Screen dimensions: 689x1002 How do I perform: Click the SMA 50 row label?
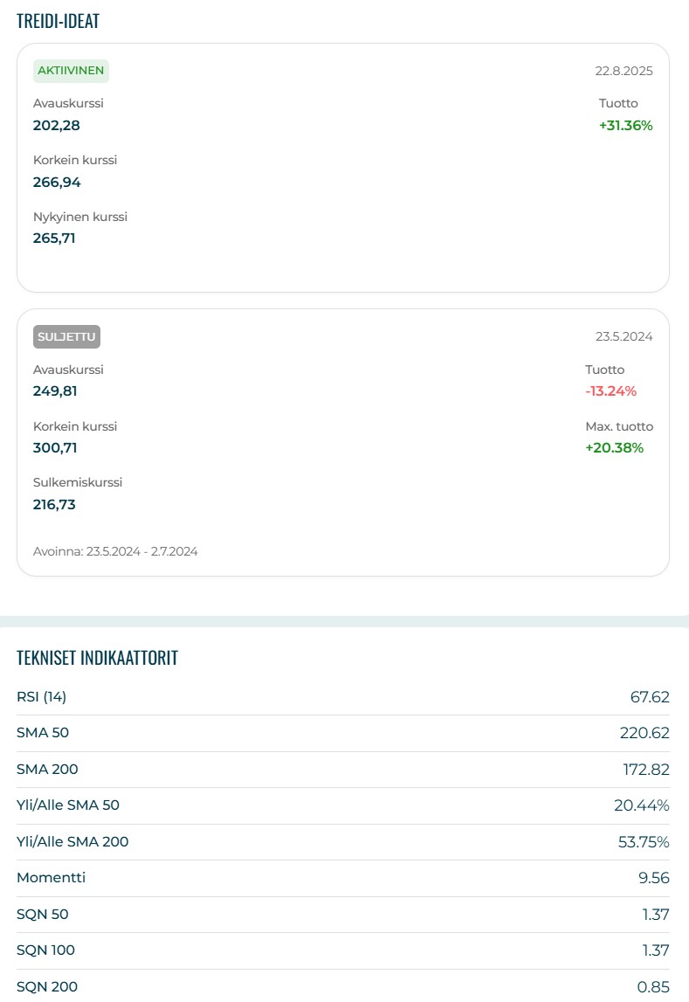point(40,733)
